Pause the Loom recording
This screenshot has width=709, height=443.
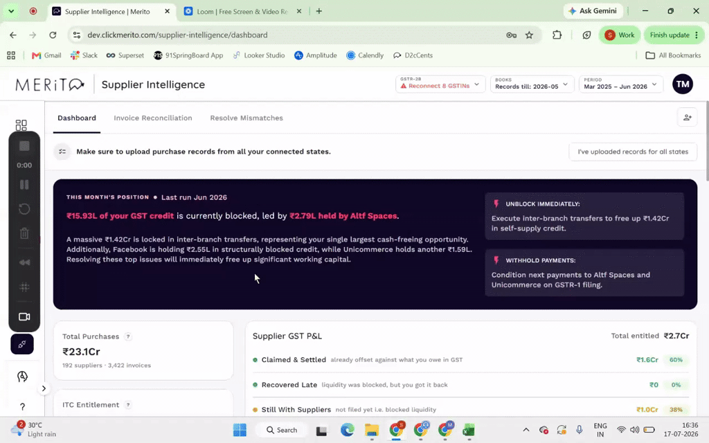click(24, 184)
